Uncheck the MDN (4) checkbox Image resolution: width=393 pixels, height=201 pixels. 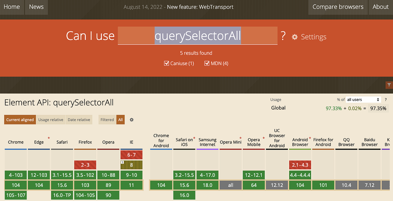tap(207, 63)
